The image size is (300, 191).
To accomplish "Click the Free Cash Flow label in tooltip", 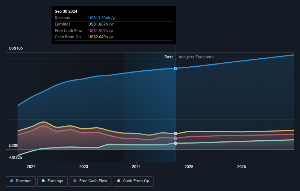I will pos(69,31).
